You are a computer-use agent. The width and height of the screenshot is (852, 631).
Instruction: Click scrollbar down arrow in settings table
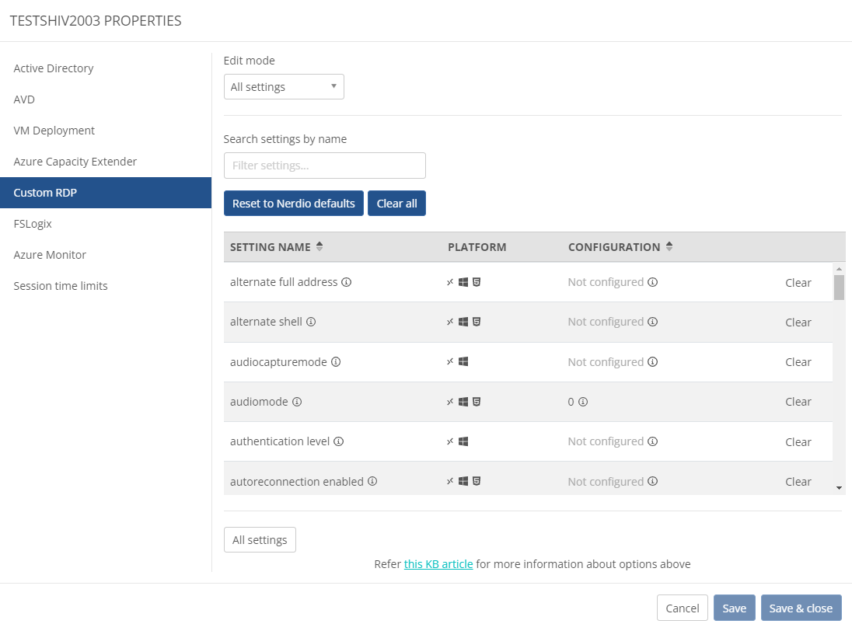[x=839, y=487]
